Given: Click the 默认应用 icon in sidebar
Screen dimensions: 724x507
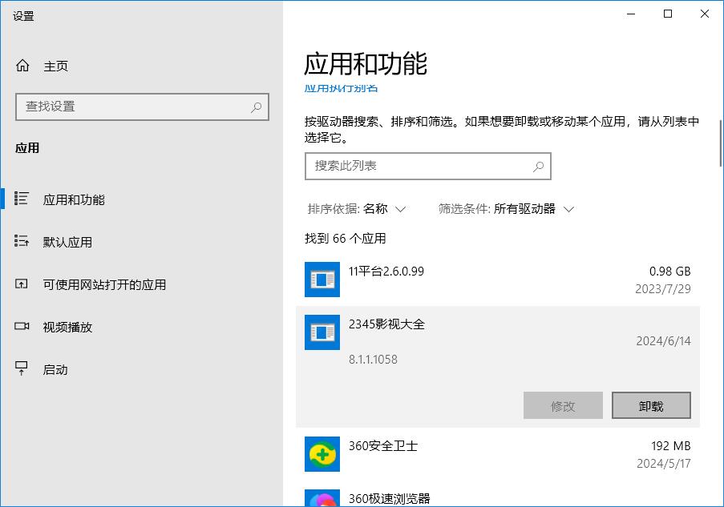Looking at the screenshot, I should [x=21, y=241].
